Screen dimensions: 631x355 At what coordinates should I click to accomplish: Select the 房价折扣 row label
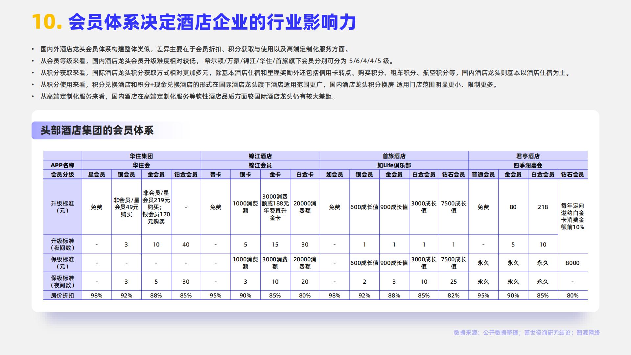tap(62, 296)
